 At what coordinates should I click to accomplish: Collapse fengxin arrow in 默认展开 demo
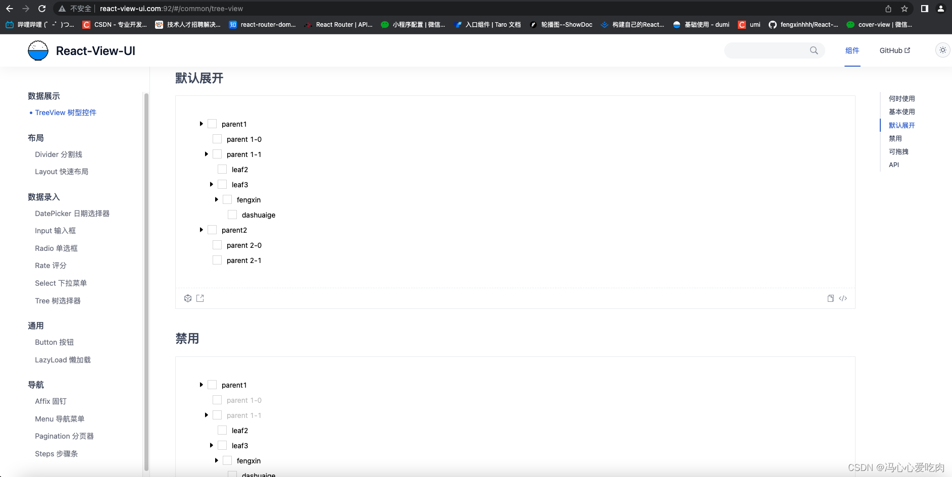[x=216, y=199]
